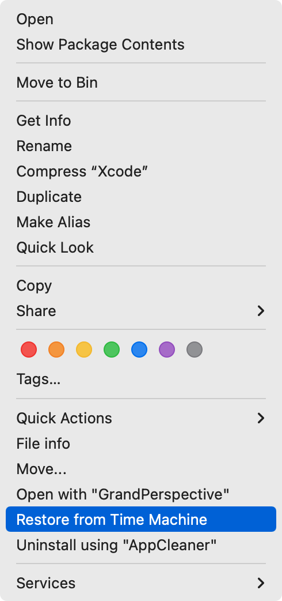Open Get Info for Xcode
Image resolution: width=282 pixels, height=601 pixels.
click(x=141, y=121)
